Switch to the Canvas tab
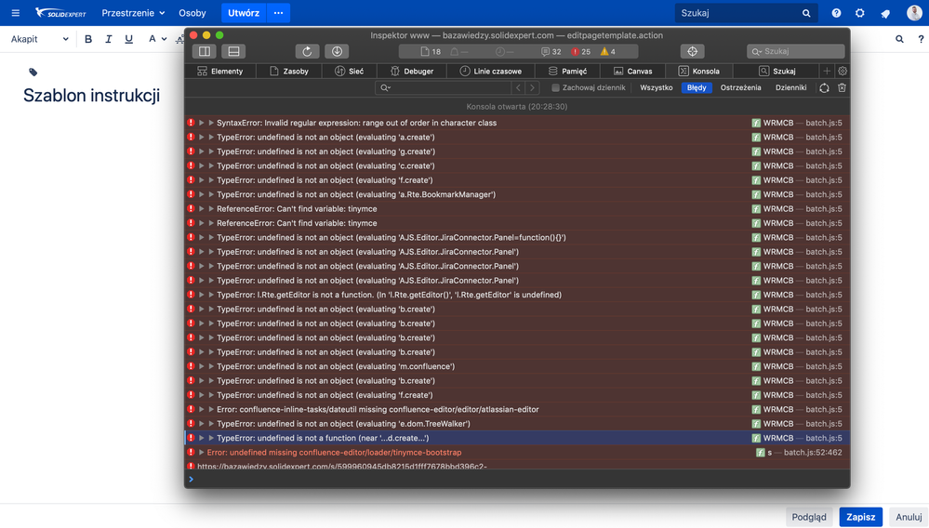The image size is (929, 528). (632, 71)
